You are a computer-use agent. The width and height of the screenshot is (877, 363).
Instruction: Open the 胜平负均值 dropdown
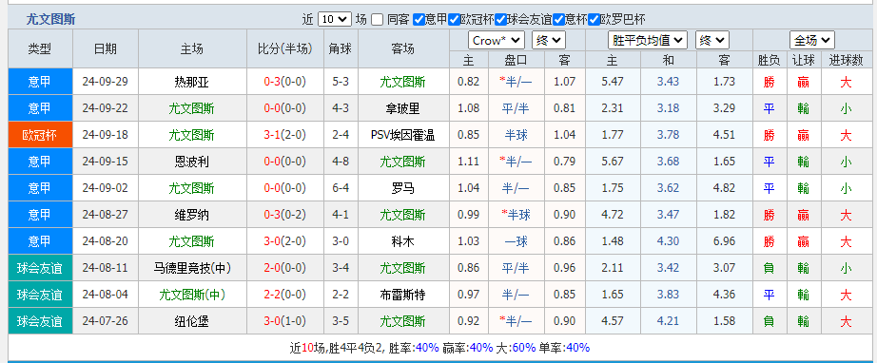[648, 40]
